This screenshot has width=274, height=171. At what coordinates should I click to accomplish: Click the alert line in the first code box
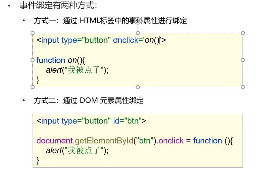(x=77, y=70)
